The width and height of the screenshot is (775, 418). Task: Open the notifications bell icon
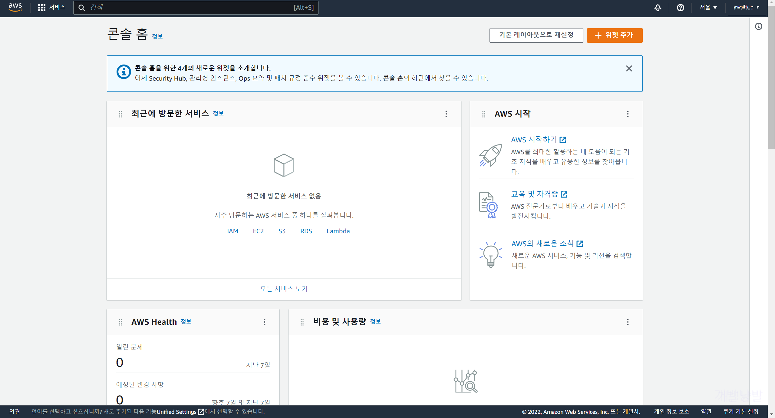click(658, 8)
